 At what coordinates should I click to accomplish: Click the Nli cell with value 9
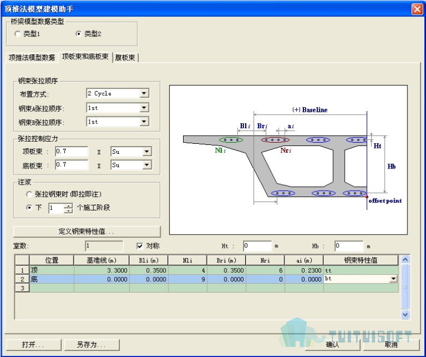tap(188, 279)
